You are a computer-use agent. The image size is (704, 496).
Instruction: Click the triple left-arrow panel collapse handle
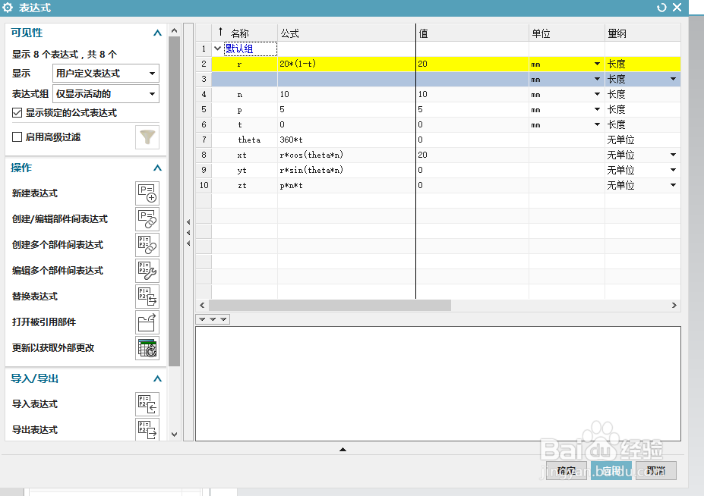point(188,233)
